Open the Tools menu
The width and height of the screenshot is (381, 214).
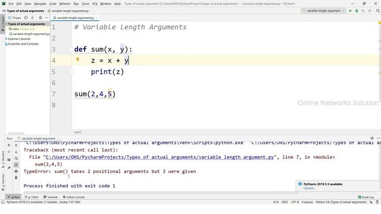coord(86,4)
